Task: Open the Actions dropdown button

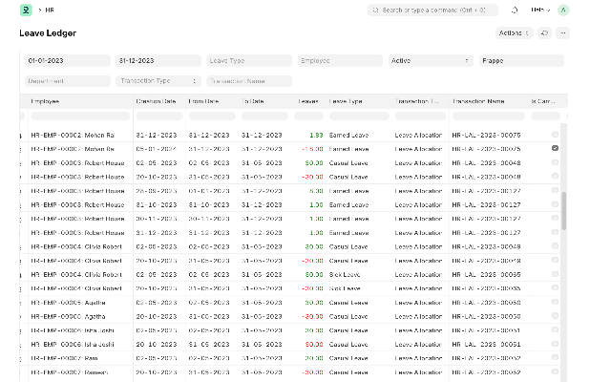Action: 513,32
